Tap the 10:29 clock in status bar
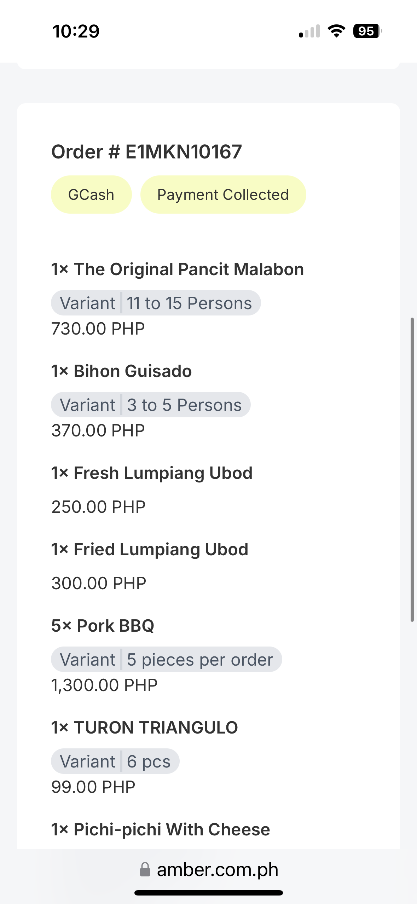Screen dimensions: 417x904 click(x=76, y=31)
